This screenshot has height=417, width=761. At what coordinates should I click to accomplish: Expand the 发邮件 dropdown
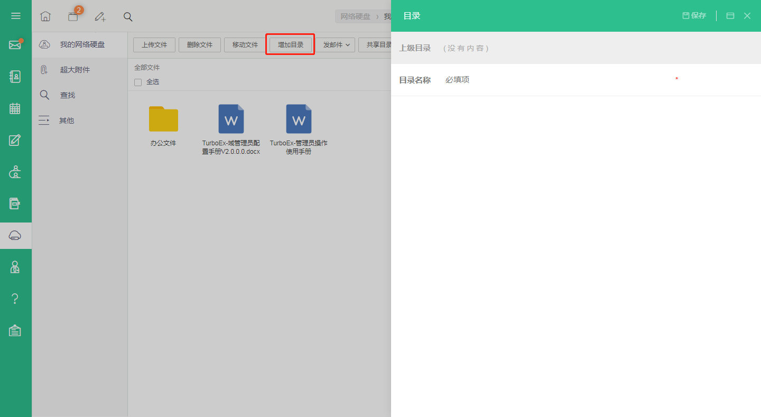[336, 45]
